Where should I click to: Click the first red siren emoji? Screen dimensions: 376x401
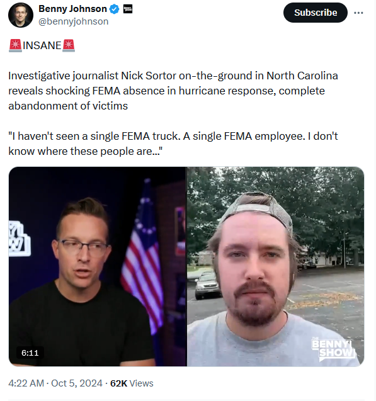tap(15, 45)
